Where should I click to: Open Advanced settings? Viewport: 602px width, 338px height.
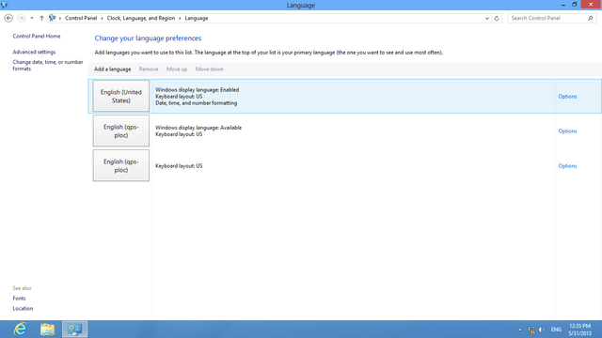pos(34,52)
